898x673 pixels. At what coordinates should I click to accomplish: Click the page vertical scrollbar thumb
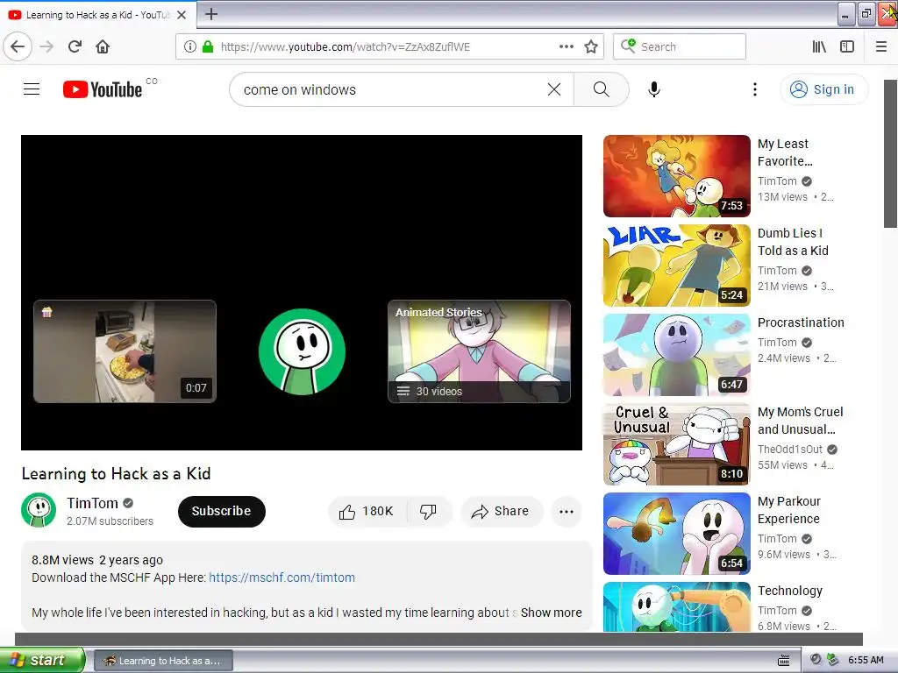coord(890,153)
